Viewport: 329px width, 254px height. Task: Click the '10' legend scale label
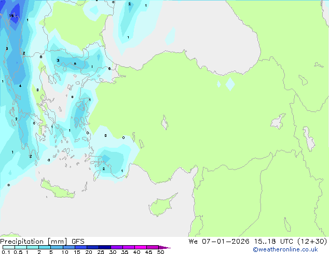[65, 252]
